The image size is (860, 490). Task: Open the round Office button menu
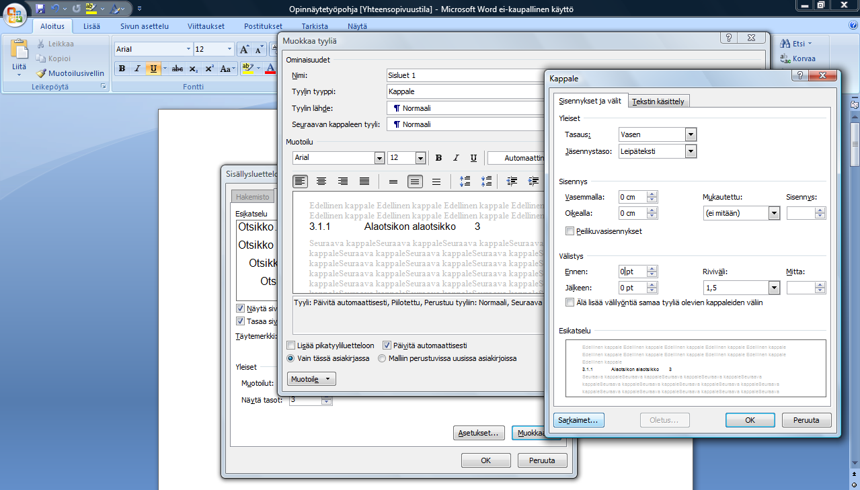coord(15,12)
